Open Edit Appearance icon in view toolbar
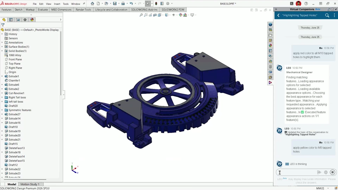This screenshot has height=190, width=338. pyautogui.click(x=180, y=15)
